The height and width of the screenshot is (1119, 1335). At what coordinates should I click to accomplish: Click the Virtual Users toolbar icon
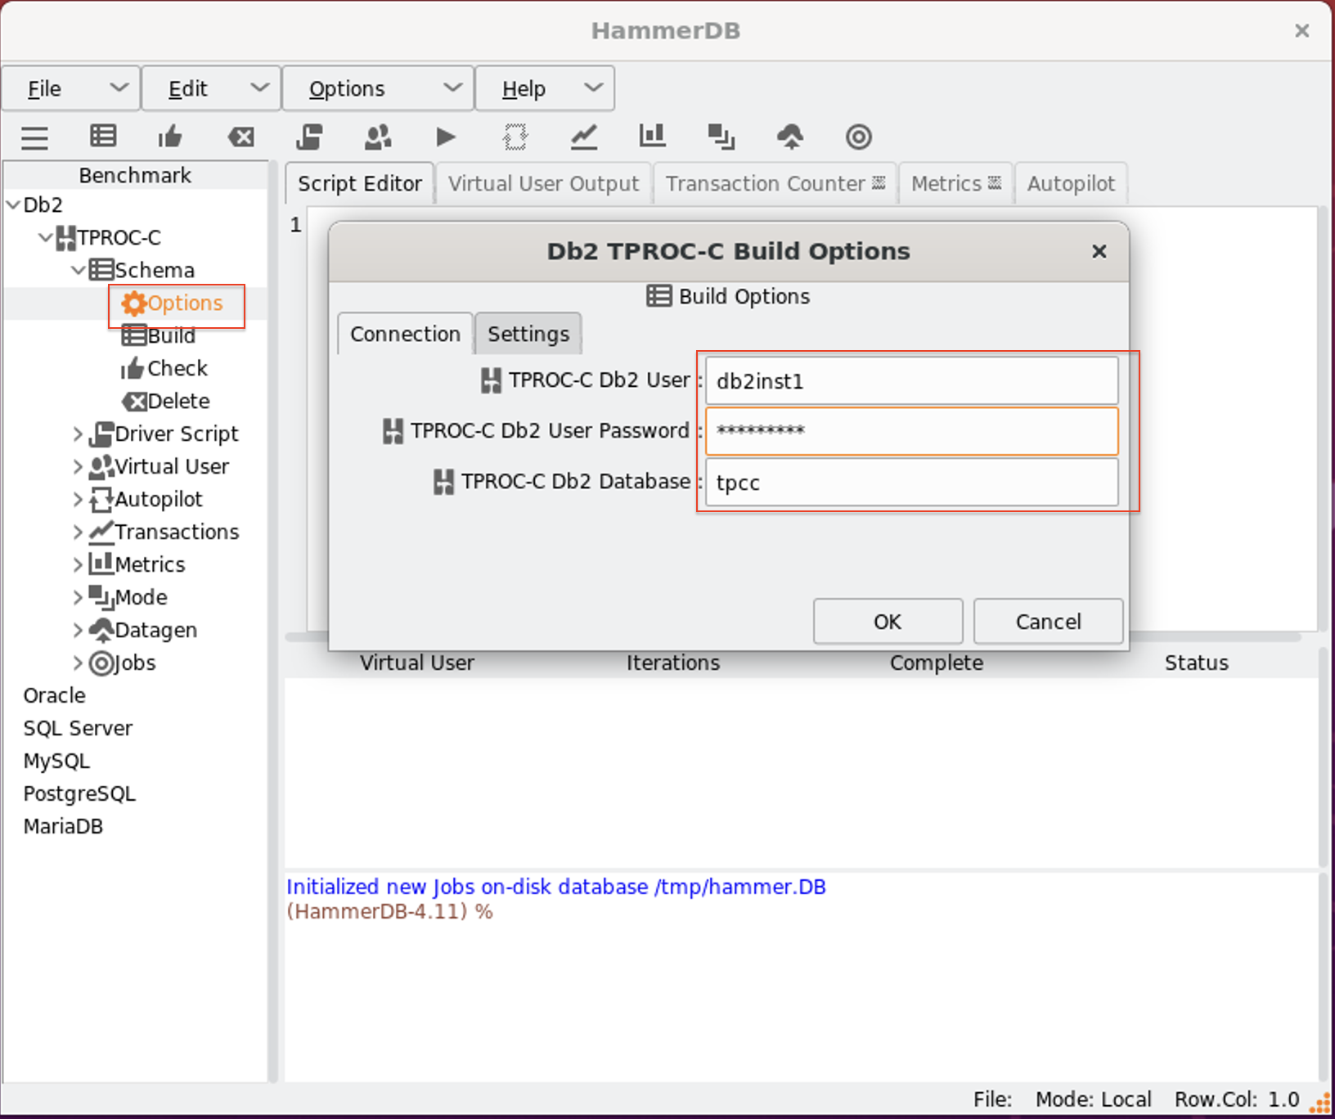tap(377, 137)
